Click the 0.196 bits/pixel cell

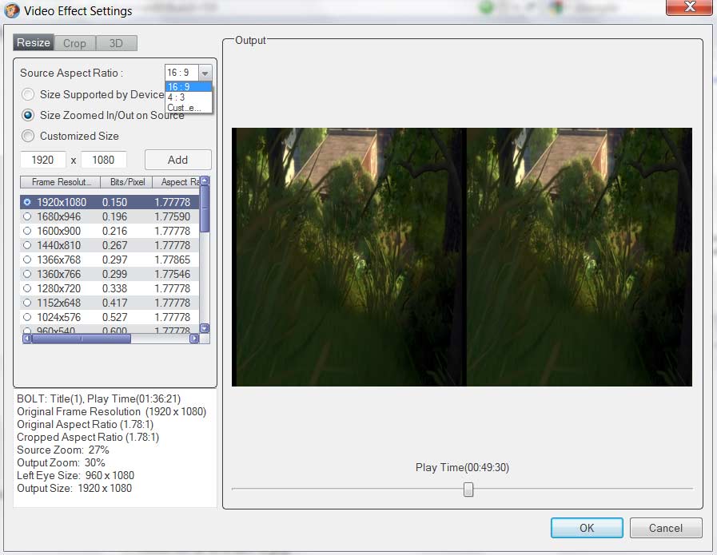[115, 216]
